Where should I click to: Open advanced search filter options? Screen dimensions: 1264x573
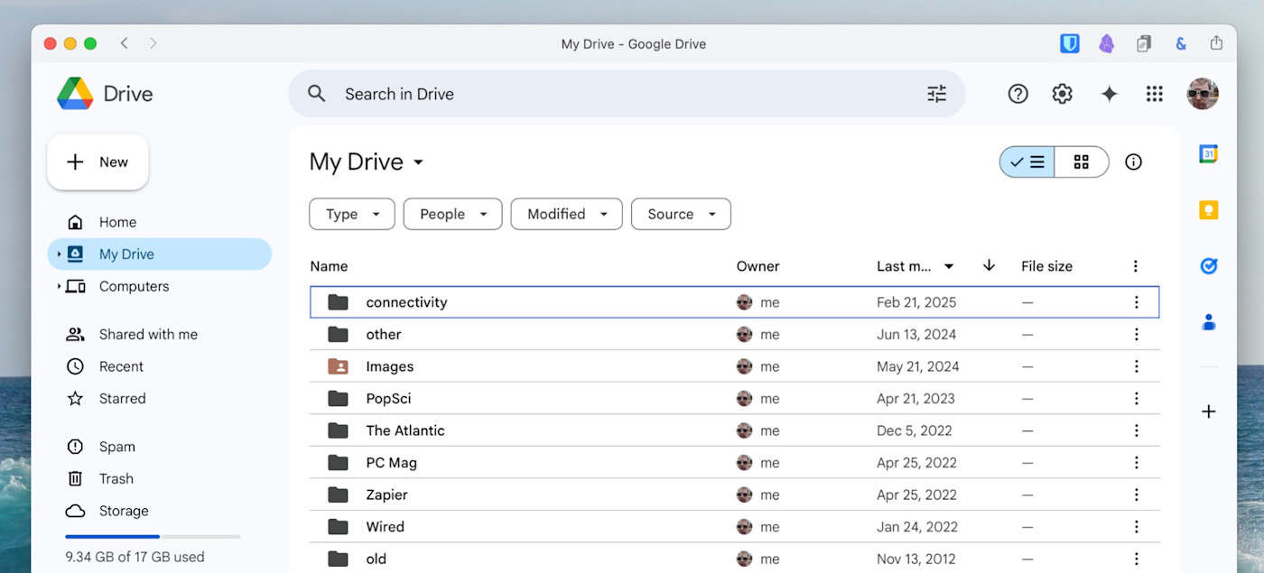(x=936, y=94)
